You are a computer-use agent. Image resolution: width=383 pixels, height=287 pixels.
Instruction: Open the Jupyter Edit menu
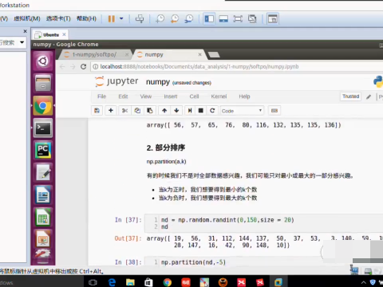pos(123,96)
